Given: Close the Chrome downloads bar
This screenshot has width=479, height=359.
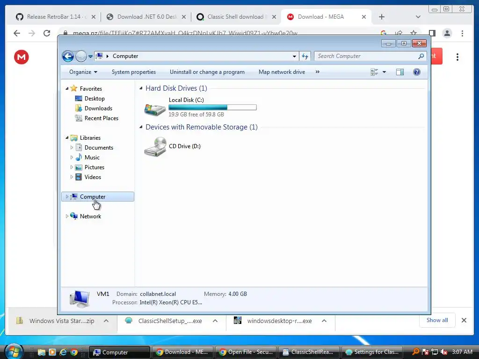Looking at the screenshot, I should pyautogui.click(x=464, y=320).
